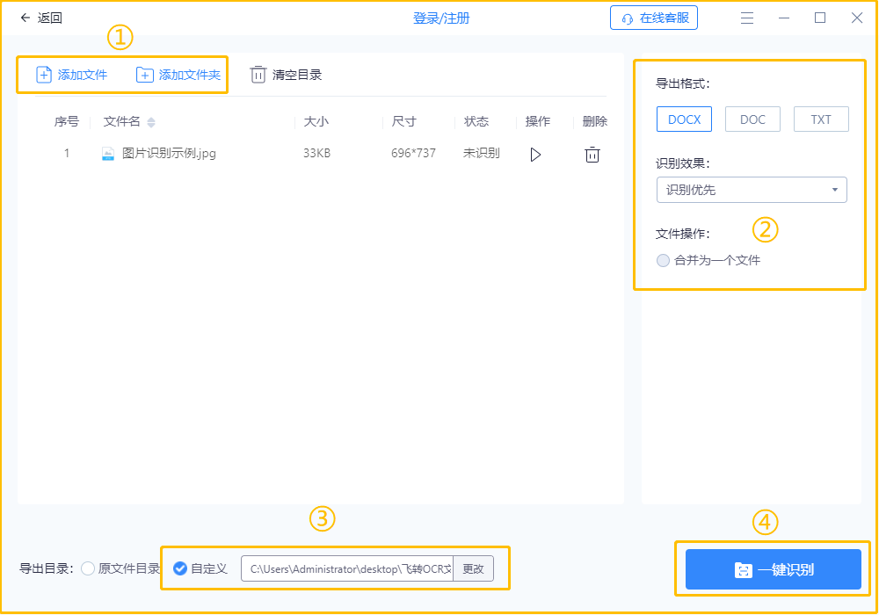Click the 大小 column header

(x=316, y=121)
